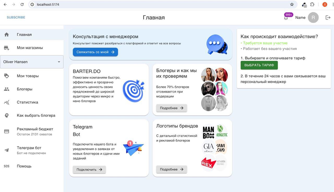Click the Как происходит взаимодействие? heading
The height and width of the screenshot is (192, 334).
pos(279,37)
